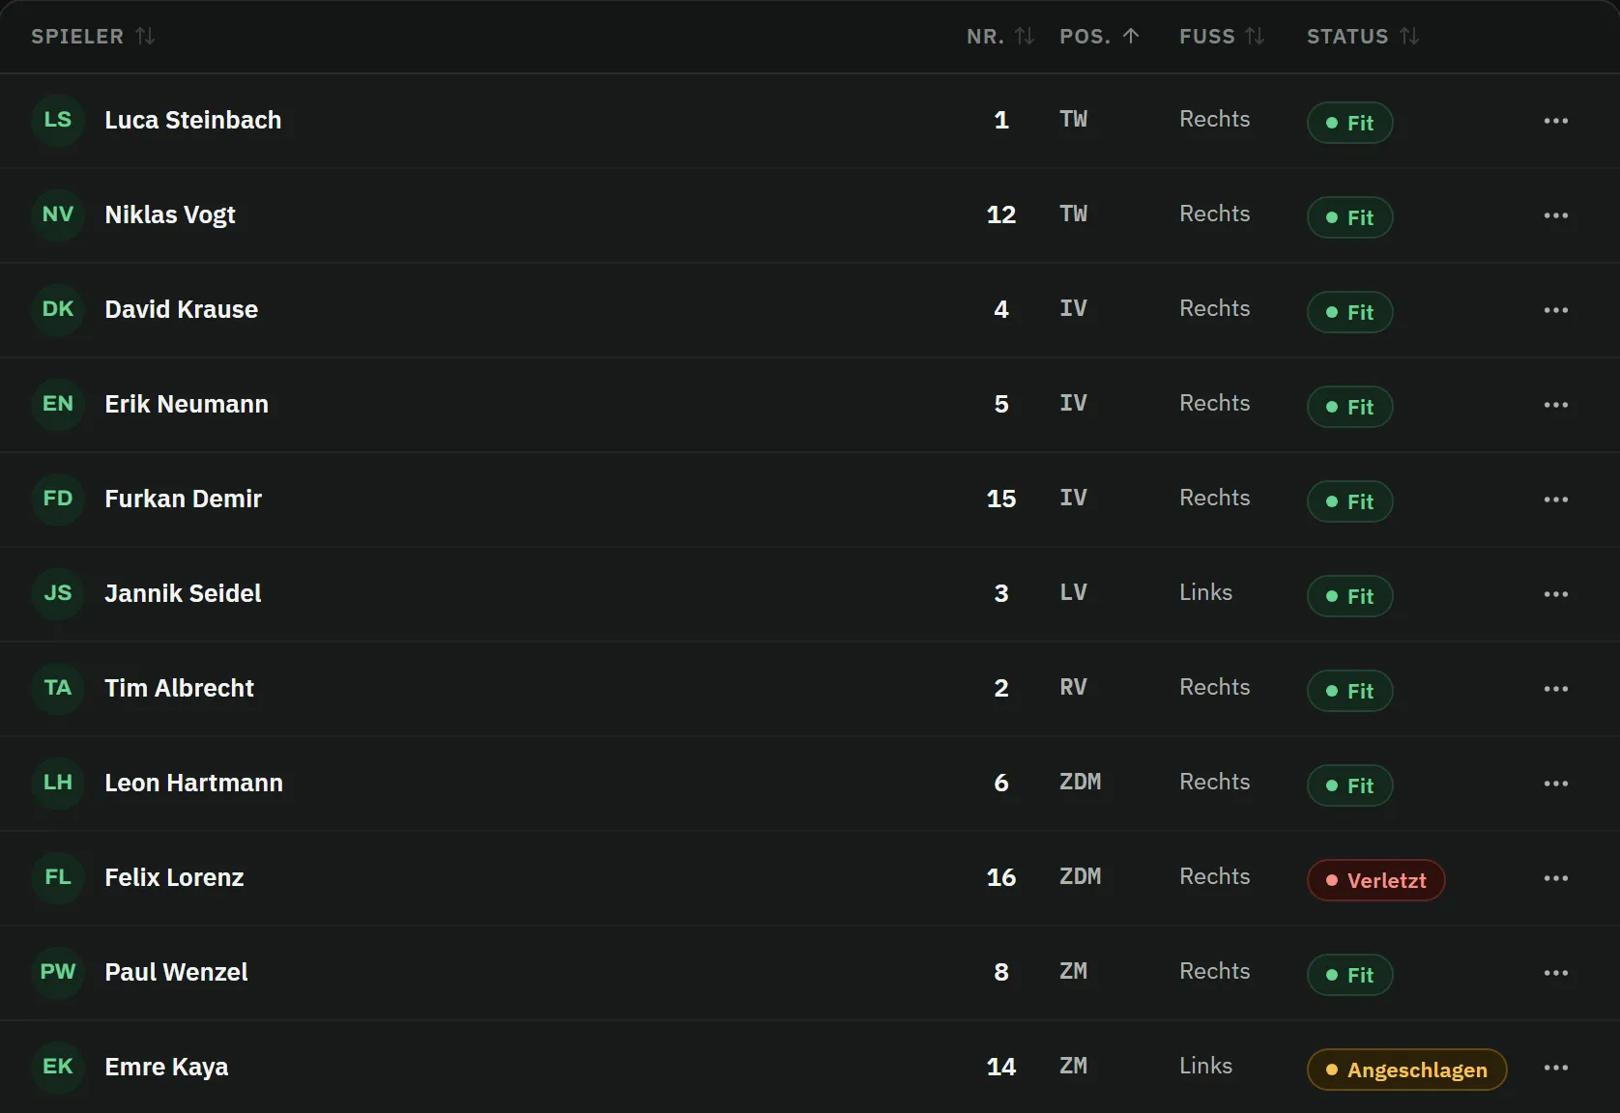The height and width of the screenshot is (1113, 1620).
Task: Click the Links foot value for Emre Kaya
Action: [1205, 1066]
